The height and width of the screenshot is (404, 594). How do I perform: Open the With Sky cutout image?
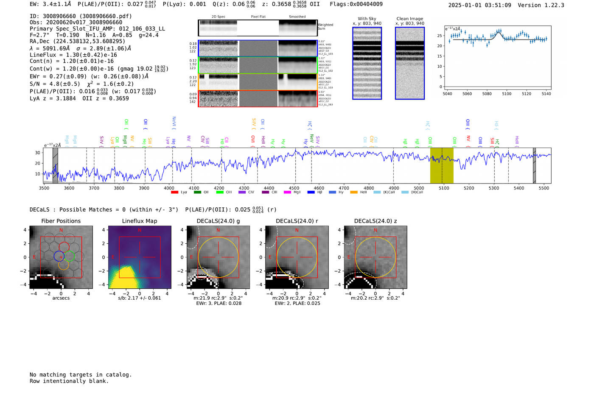[367, 63]
